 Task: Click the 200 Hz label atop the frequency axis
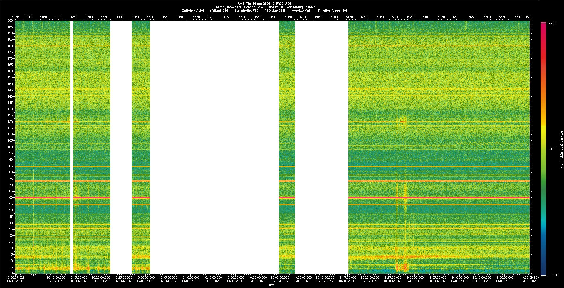click(10, 21)
